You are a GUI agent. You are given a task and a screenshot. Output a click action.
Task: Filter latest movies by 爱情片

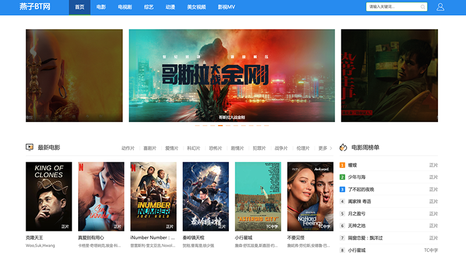coord(172,148)
